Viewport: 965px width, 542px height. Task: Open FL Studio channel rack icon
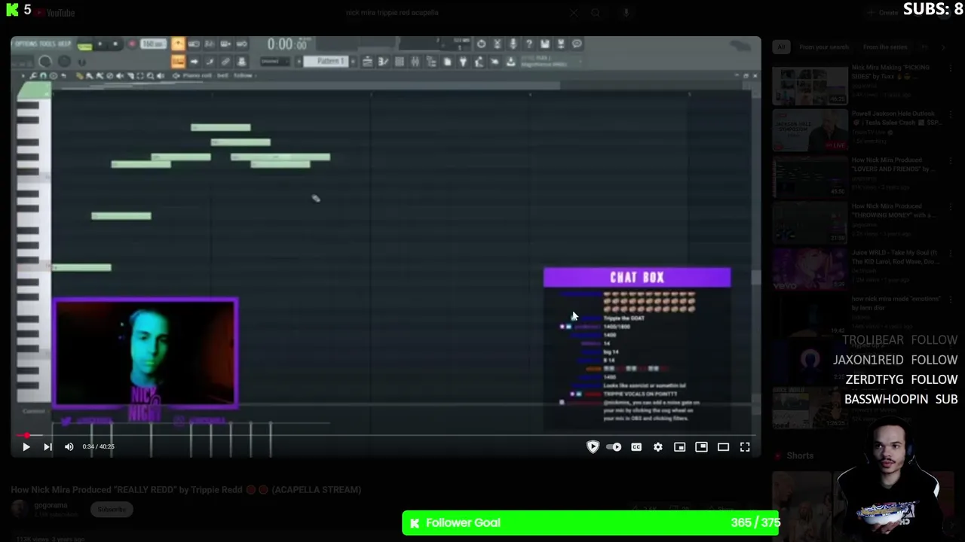point(399,62)
